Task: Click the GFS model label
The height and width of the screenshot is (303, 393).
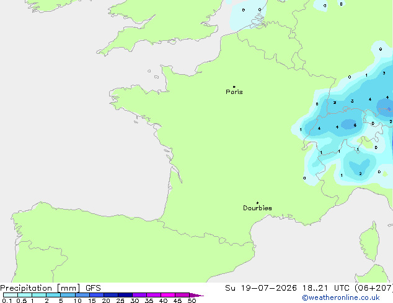Action: [x=93, y=288]
